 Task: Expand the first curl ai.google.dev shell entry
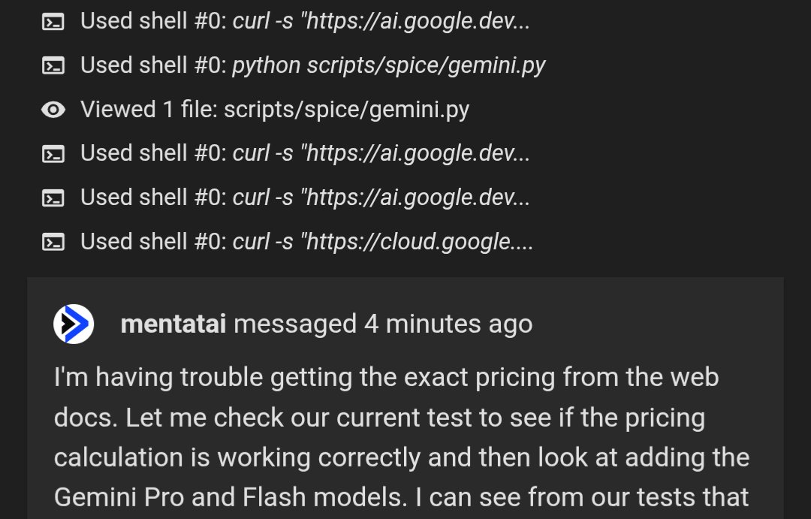(x=381, y=21)
